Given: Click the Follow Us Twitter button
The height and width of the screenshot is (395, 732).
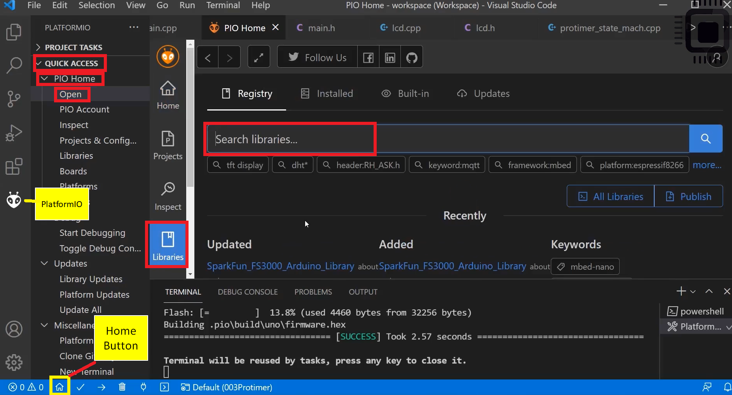Looking at the screenshot, I should point(317,58).
